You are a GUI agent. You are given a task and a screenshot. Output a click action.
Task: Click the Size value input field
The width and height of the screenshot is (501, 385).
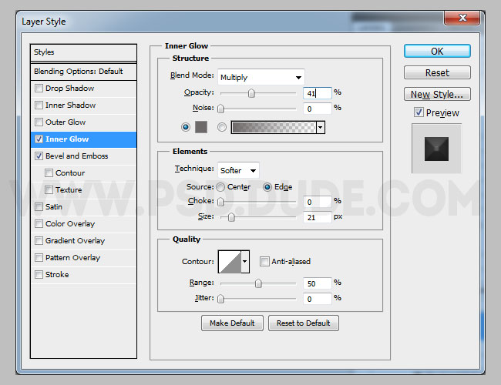(x=316, y=218)
